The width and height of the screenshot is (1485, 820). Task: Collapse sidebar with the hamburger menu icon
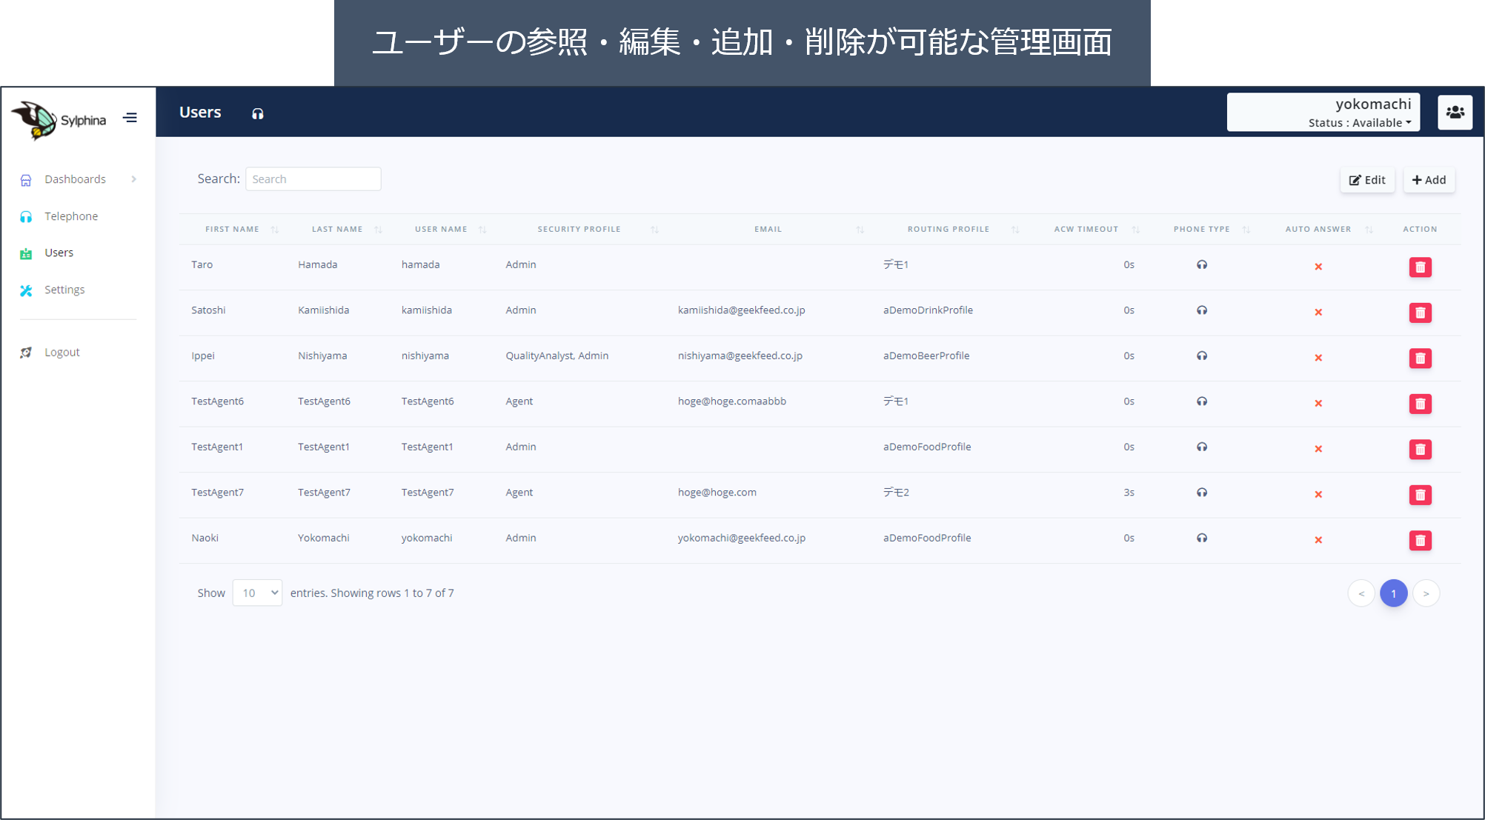click(130, 118)
